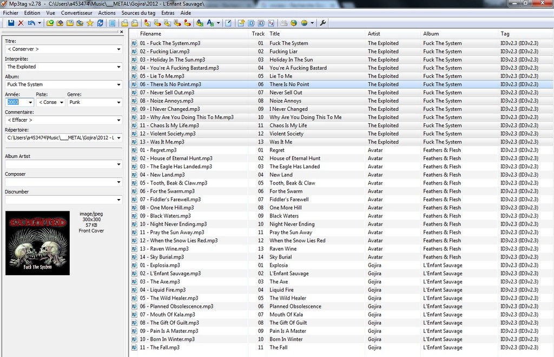Screen dimensions: 554x357
Task: Open options with the wrench icon
Action: pos(322,23)
